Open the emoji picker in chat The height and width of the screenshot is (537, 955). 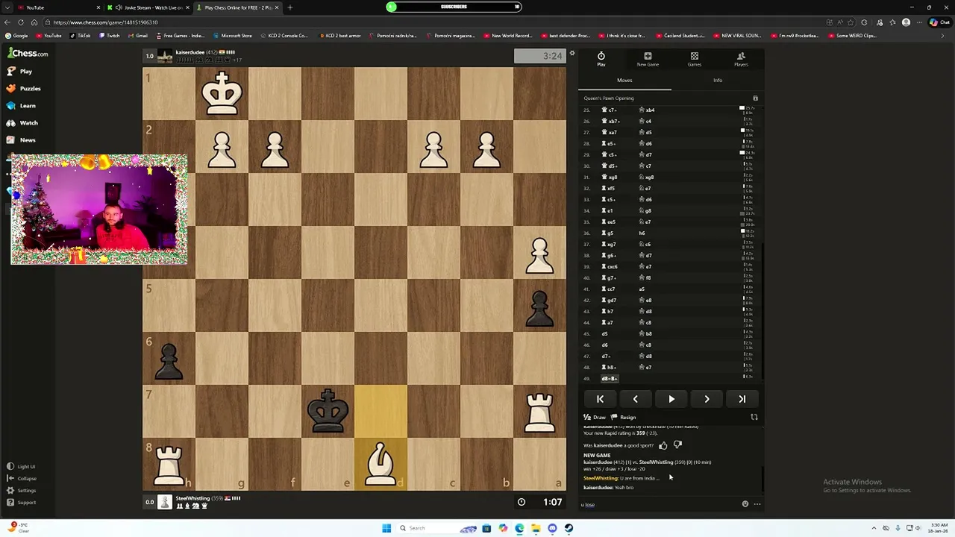tap(745, 504)
